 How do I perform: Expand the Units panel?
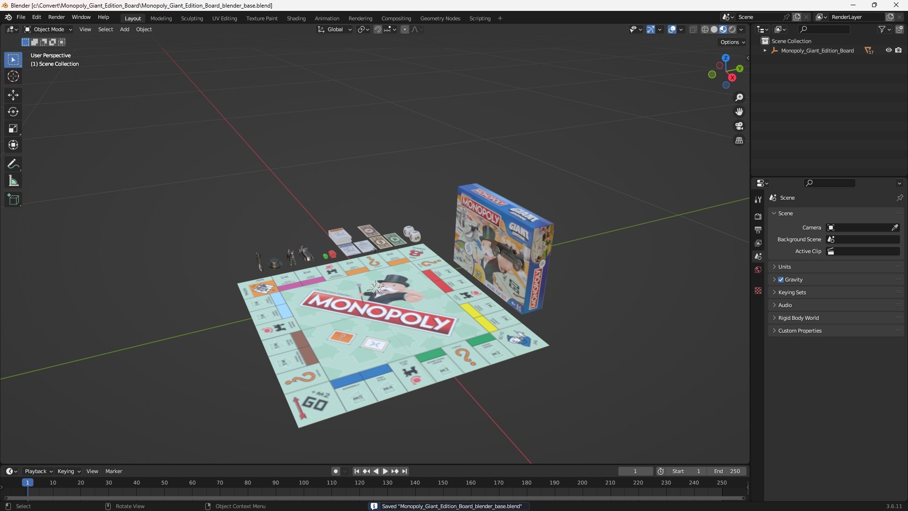coord(836,267)
